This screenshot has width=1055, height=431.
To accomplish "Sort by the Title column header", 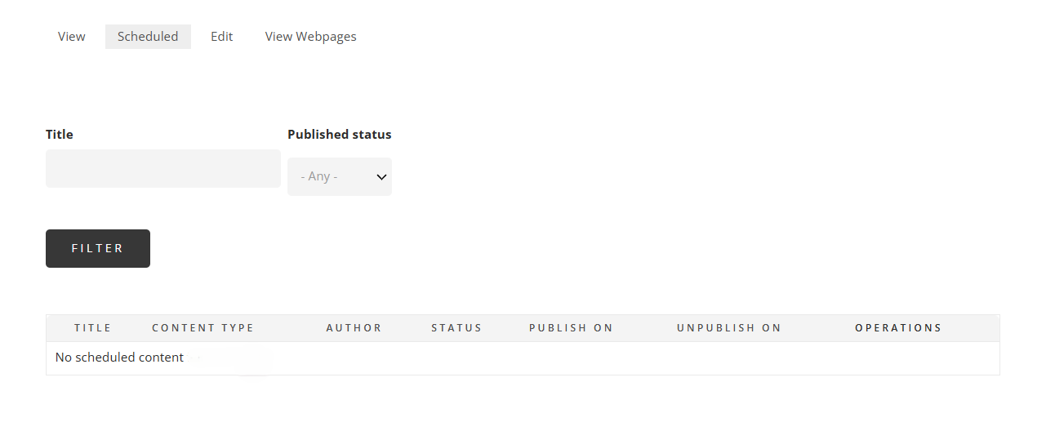I will click(93, 328).
